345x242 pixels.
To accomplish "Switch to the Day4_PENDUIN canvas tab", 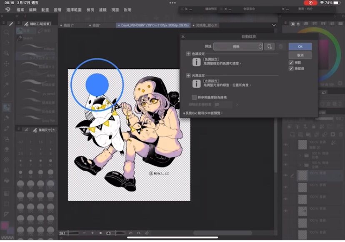I will coord(153,25).
